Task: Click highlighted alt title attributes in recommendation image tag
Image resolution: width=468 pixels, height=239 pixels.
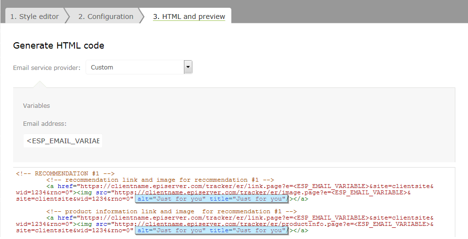Action: coord(212,199)
